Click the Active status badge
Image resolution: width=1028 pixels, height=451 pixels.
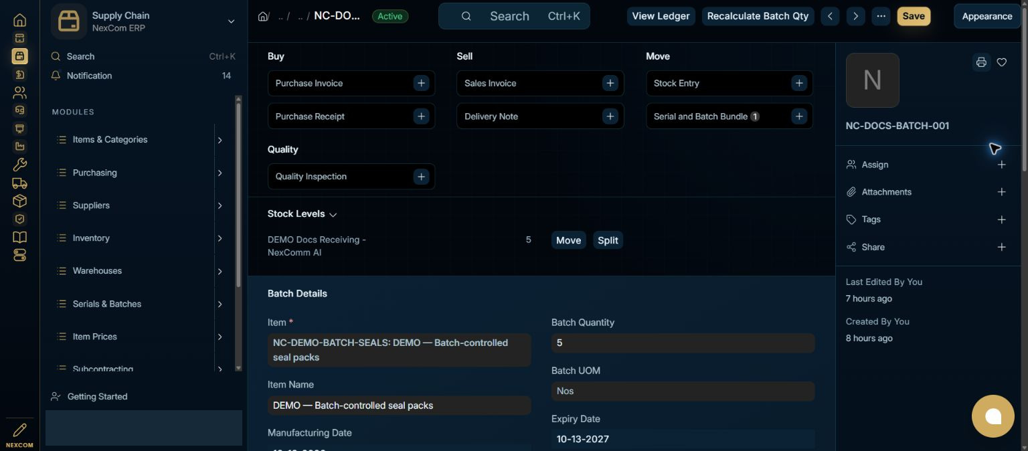(390, 16)
